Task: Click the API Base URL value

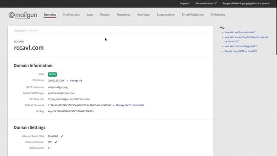Action: pyautogui.click(x=69, y=99)
